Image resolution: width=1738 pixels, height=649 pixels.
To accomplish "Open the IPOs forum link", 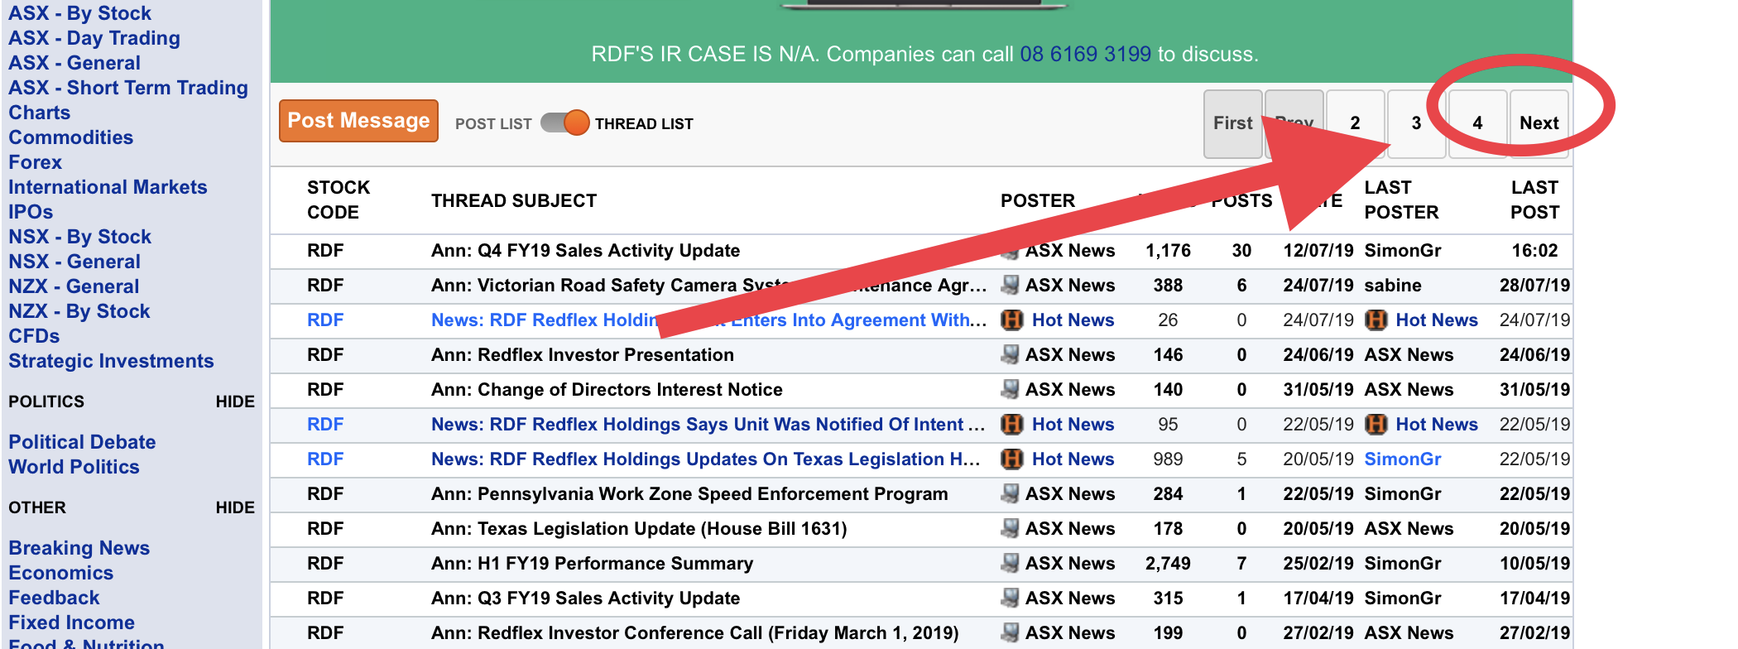I will point(31,212).
